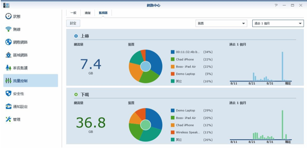Click the green Boss- iPad Air download swatch
Image resolution: width=307 pixels, height=149 pixels.
click(x=173, y=118)
